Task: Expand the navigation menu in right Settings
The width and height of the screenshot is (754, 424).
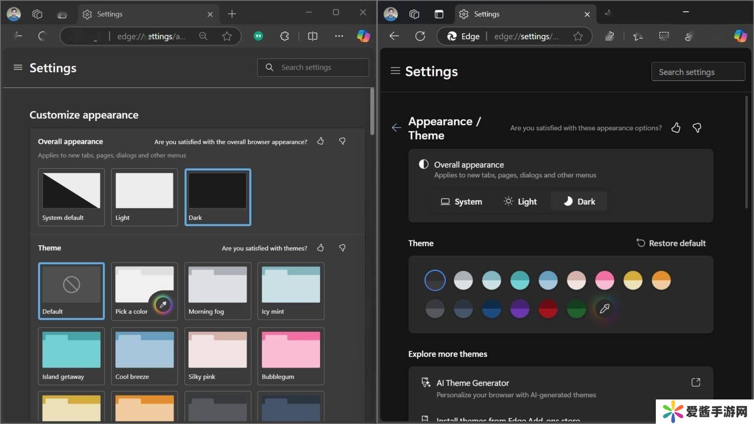Action: pos(395,71)
